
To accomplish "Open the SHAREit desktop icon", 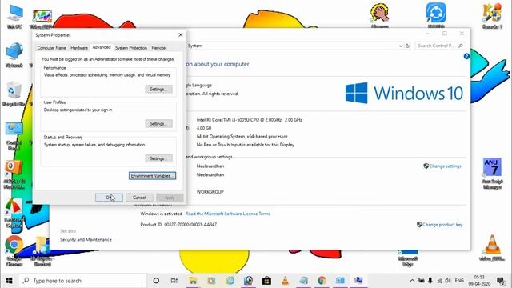I will pyautogui.click(x=436, y=15).
